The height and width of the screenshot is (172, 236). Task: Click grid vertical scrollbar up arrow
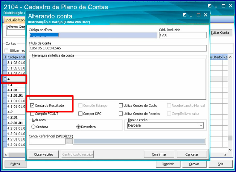coord(230,57)
